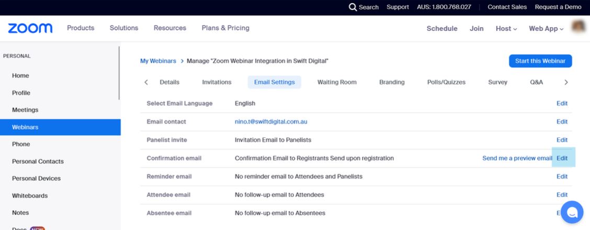Screen dimensions: 590x230
Task: Click the Join link
Action: (476, 29)
